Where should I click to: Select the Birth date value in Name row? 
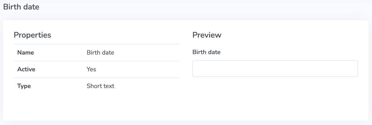point(100,53)
